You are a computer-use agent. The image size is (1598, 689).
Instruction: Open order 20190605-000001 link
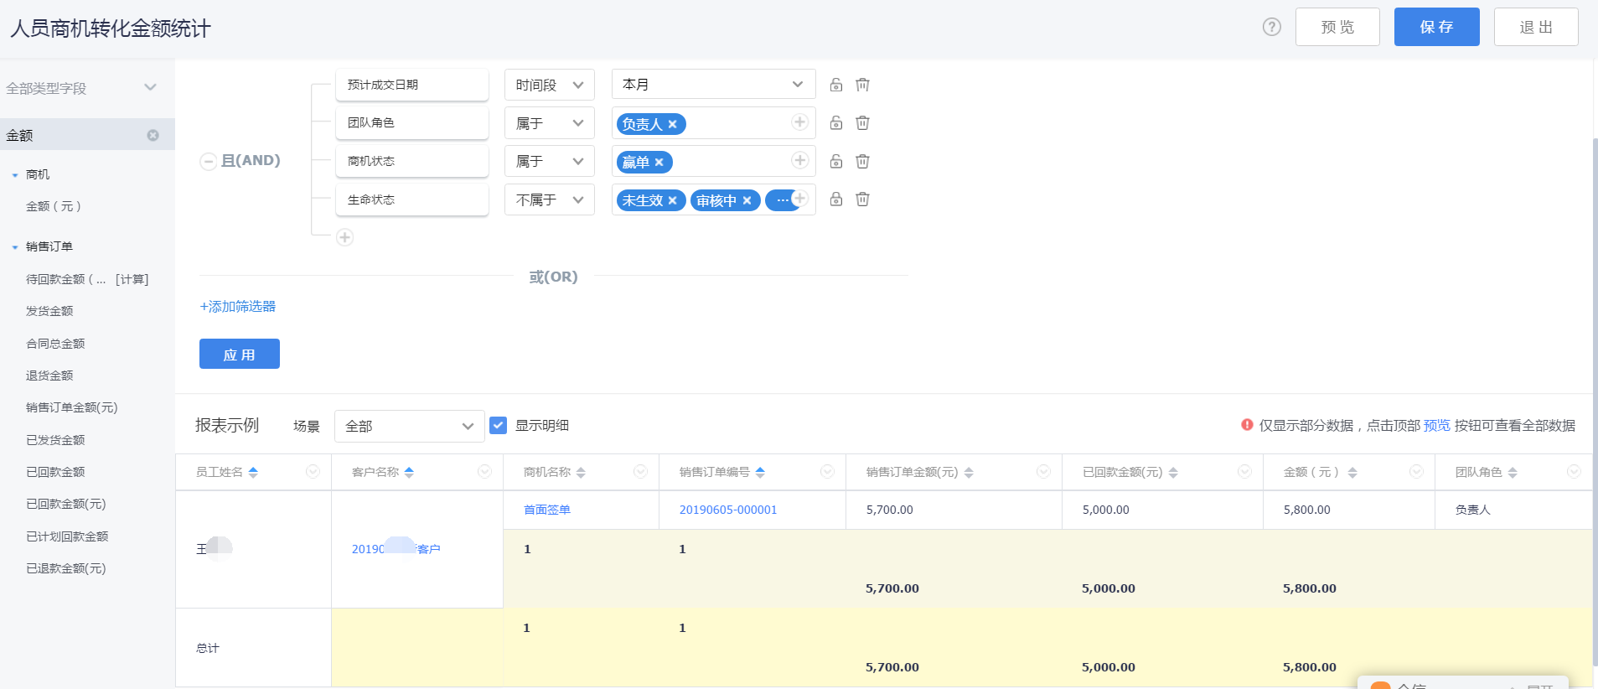(728, 510)
